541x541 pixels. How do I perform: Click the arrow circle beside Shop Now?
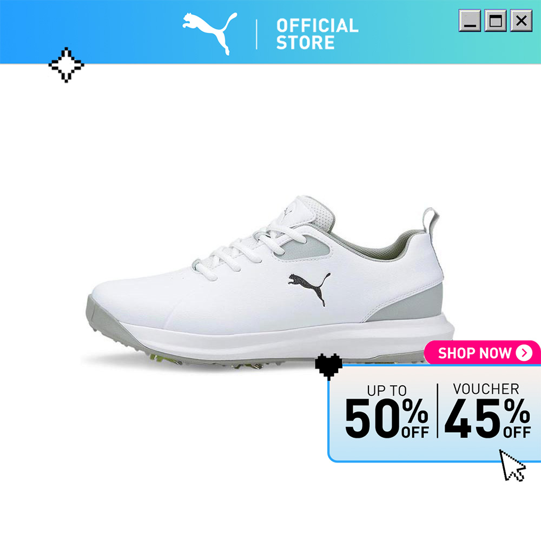point(524,353)
